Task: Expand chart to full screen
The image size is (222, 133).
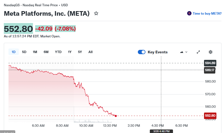Action: point(198,52)
